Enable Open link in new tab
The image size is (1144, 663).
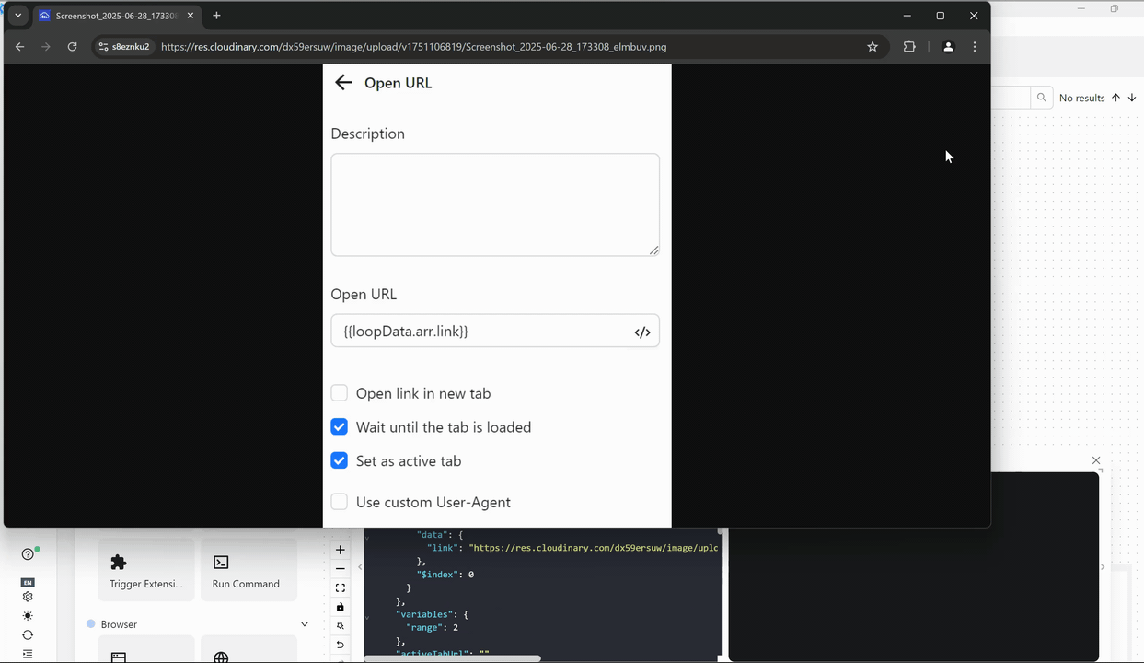[x=340, y=393]
